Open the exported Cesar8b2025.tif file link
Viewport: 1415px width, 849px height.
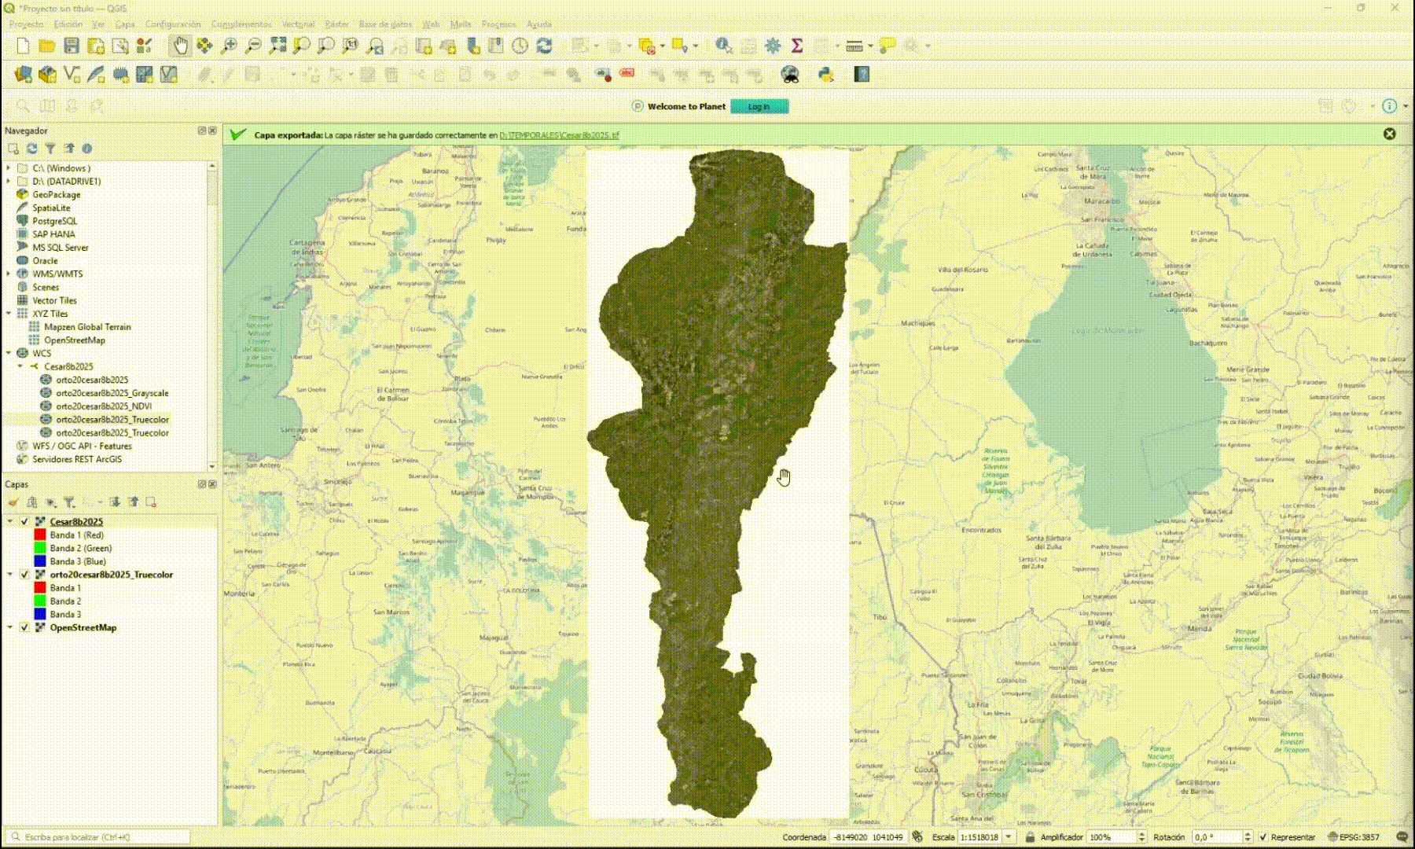(x=559, y=135)
